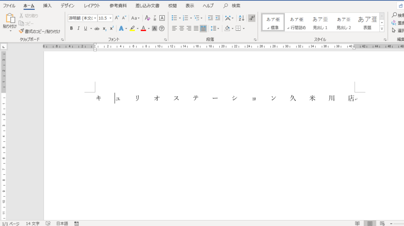Apply the 標準 (Normal) style
This screenshot has width=404, height=226.
coord(273,22)
